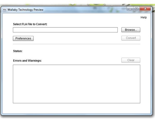Image resolution: width=155 pixels, height=120 pixels.
Task: Click the FLA file path input field
Action: (x=65, y=30)
